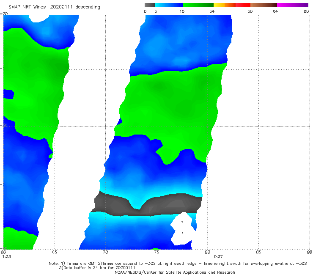
Task: Click the title text "SMAP NRT Winds"
Action: click(x=27, y=7)
